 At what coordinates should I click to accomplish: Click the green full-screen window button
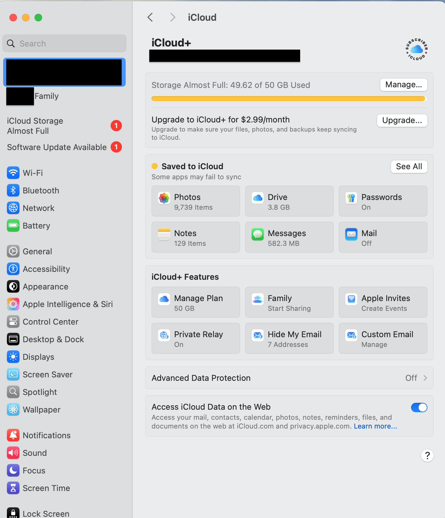tap(38, 18)
